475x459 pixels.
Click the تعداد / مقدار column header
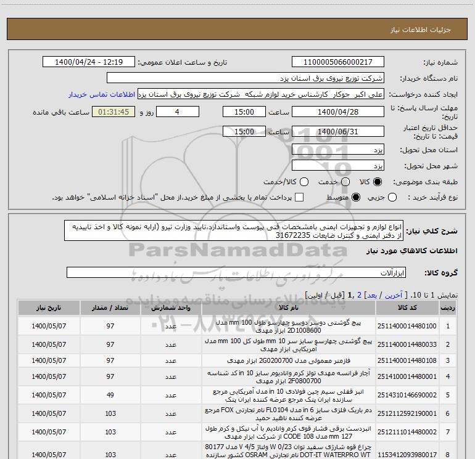110,307
